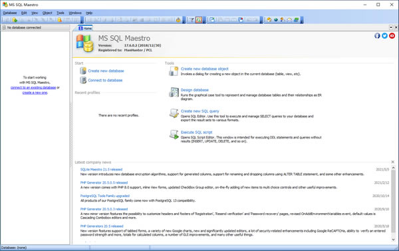Click the globe toolbar icon
399x251 pixels.
[276, 20]
